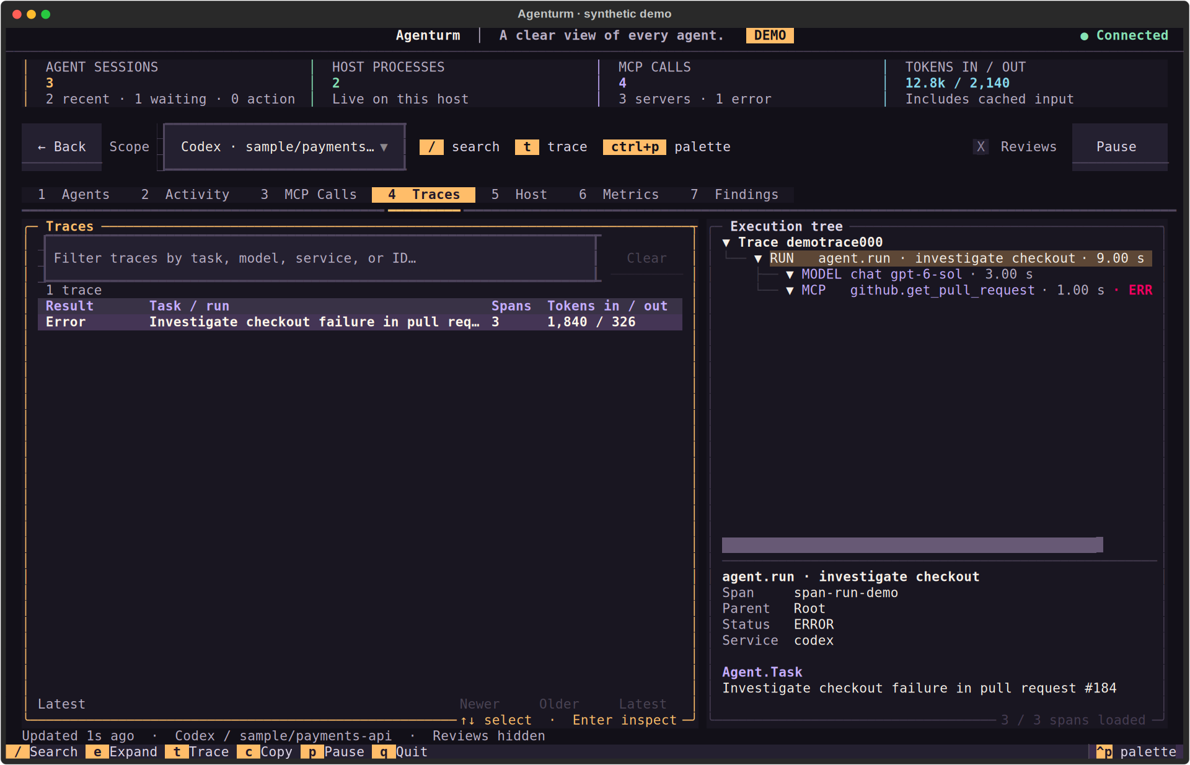Screen dimensions: 1190x765
Task: Collapse the Trace demotrace000 root node
Action: pos(726,242)
